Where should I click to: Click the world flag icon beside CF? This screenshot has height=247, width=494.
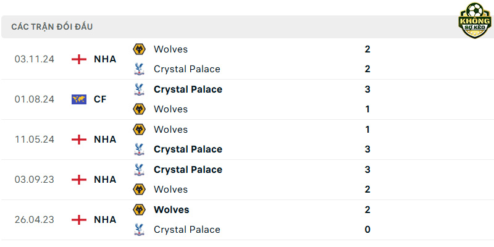(79, 99)
